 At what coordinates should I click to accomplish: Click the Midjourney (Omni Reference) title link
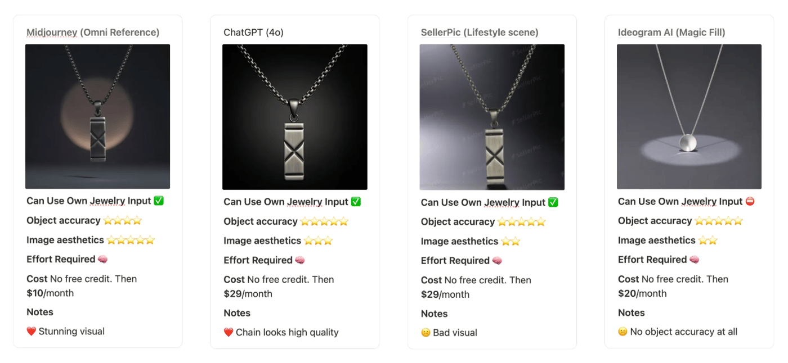click(x=93, y=32)
